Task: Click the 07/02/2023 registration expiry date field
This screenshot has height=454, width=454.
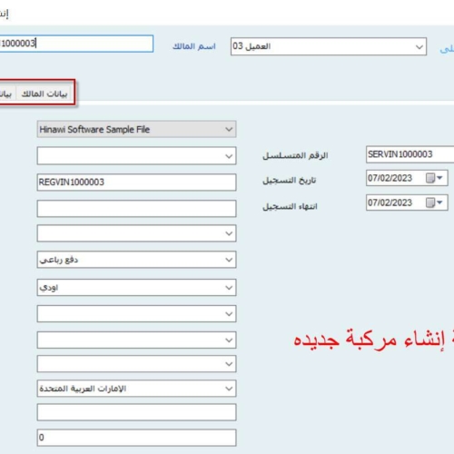Action: coord(396,202)
